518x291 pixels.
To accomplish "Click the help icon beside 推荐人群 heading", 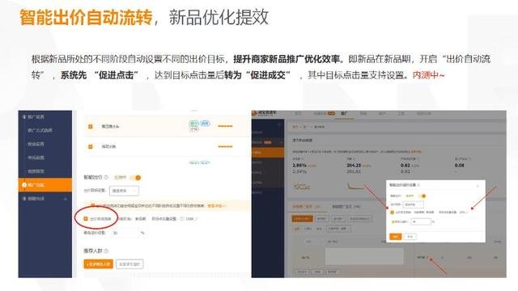I will tap(106, 251).
